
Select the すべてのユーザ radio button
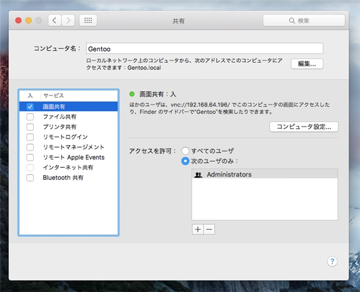tap(185, 150)
